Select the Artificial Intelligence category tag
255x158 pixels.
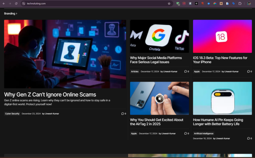click(x=204, y=133)
